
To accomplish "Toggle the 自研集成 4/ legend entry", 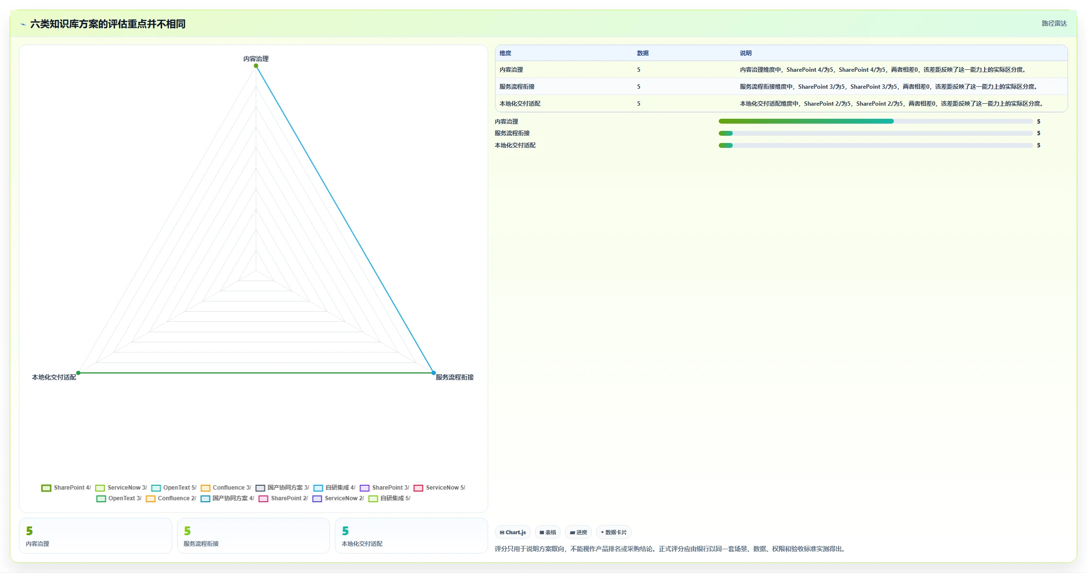I will [335, 488].
